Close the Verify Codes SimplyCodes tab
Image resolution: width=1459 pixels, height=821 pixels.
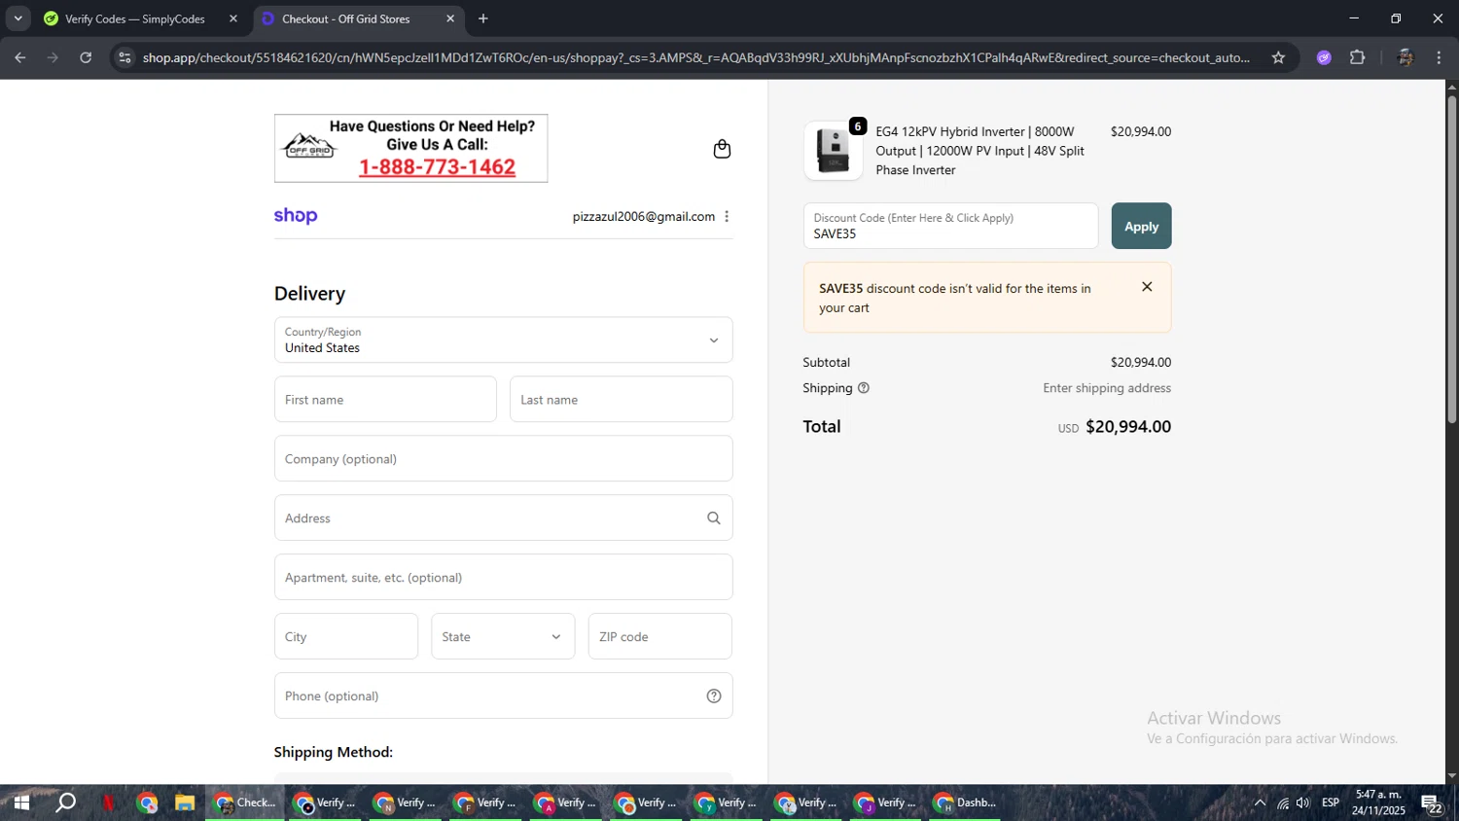233,18
